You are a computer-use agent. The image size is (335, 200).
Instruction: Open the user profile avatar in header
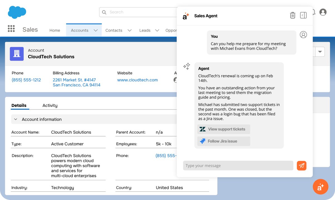(323, 12)
